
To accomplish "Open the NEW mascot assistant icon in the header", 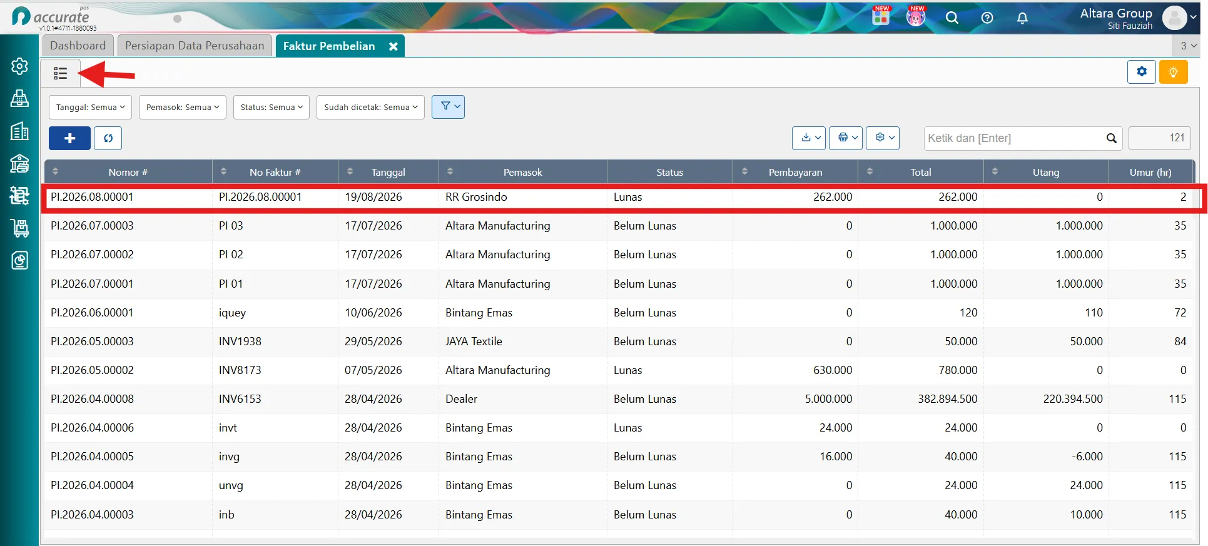I will (x=916, y=17).
